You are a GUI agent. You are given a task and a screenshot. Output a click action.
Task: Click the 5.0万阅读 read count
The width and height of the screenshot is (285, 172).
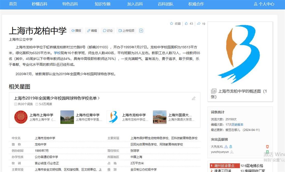[x=44, y=104]
